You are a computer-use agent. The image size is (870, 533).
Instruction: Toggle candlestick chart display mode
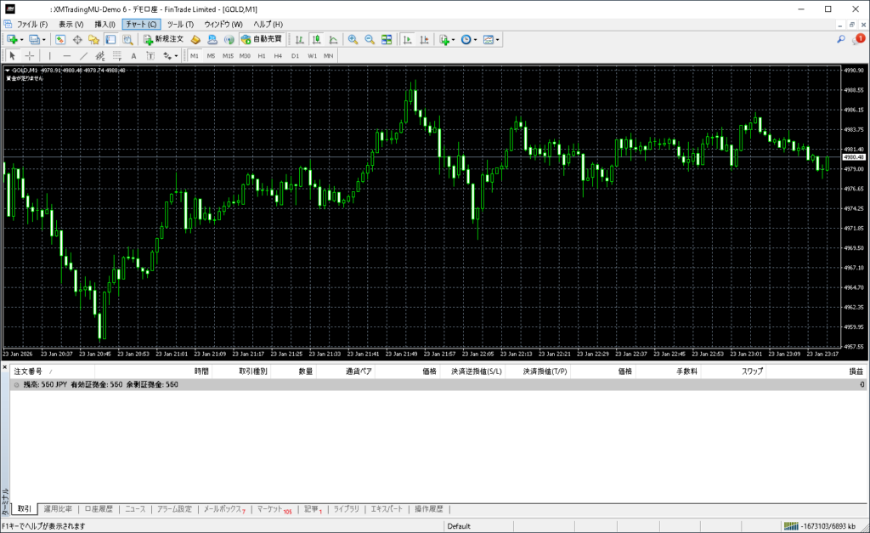[316, 40]
